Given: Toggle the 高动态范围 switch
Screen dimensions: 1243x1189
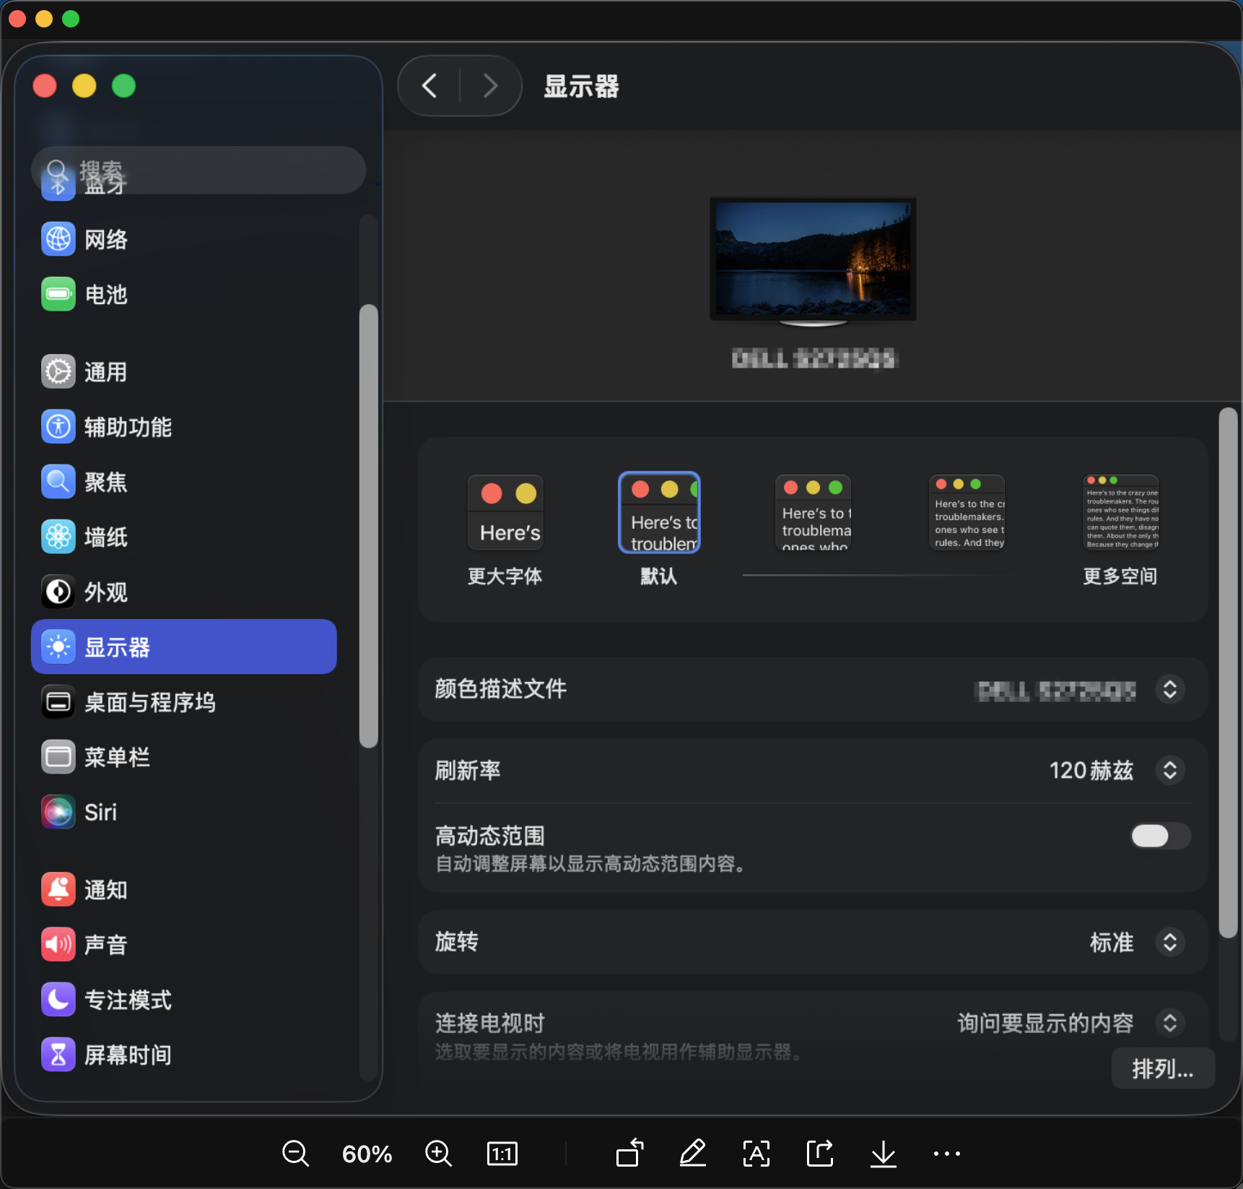Looking at the screenshot, I should coord(1159,836).
